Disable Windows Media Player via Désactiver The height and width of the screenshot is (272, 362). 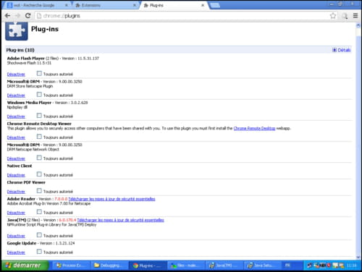point(16,116)
